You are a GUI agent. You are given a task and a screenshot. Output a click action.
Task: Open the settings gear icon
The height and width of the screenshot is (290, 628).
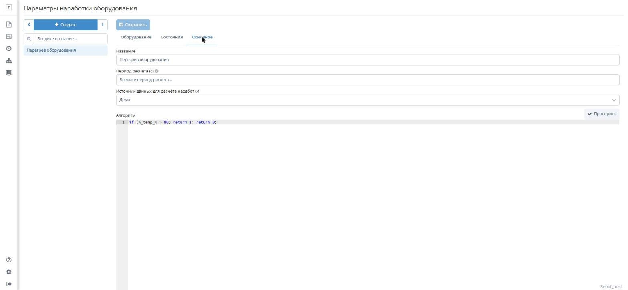tap(9, 272)
